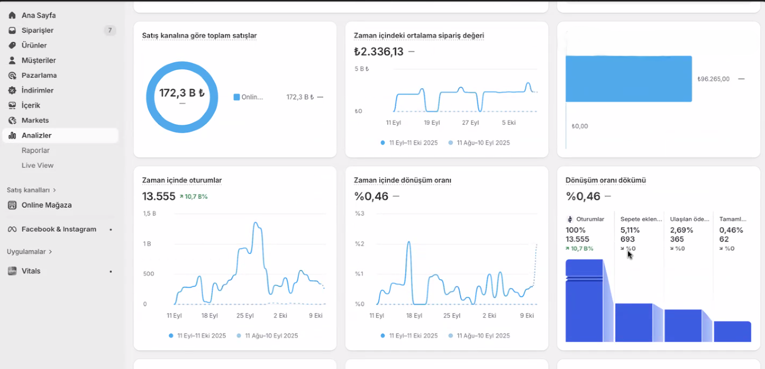Open the Zaman içinde oturumlar report
The image size is (765, 369).
182,181
